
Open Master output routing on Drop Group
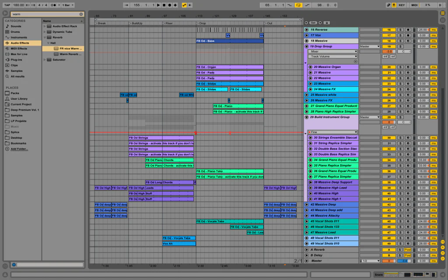click(370, 46)
